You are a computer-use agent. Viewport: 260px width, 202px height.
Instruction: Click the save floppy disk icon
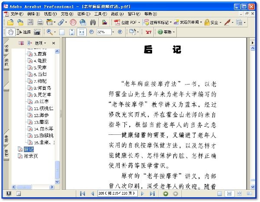point(30,22)
